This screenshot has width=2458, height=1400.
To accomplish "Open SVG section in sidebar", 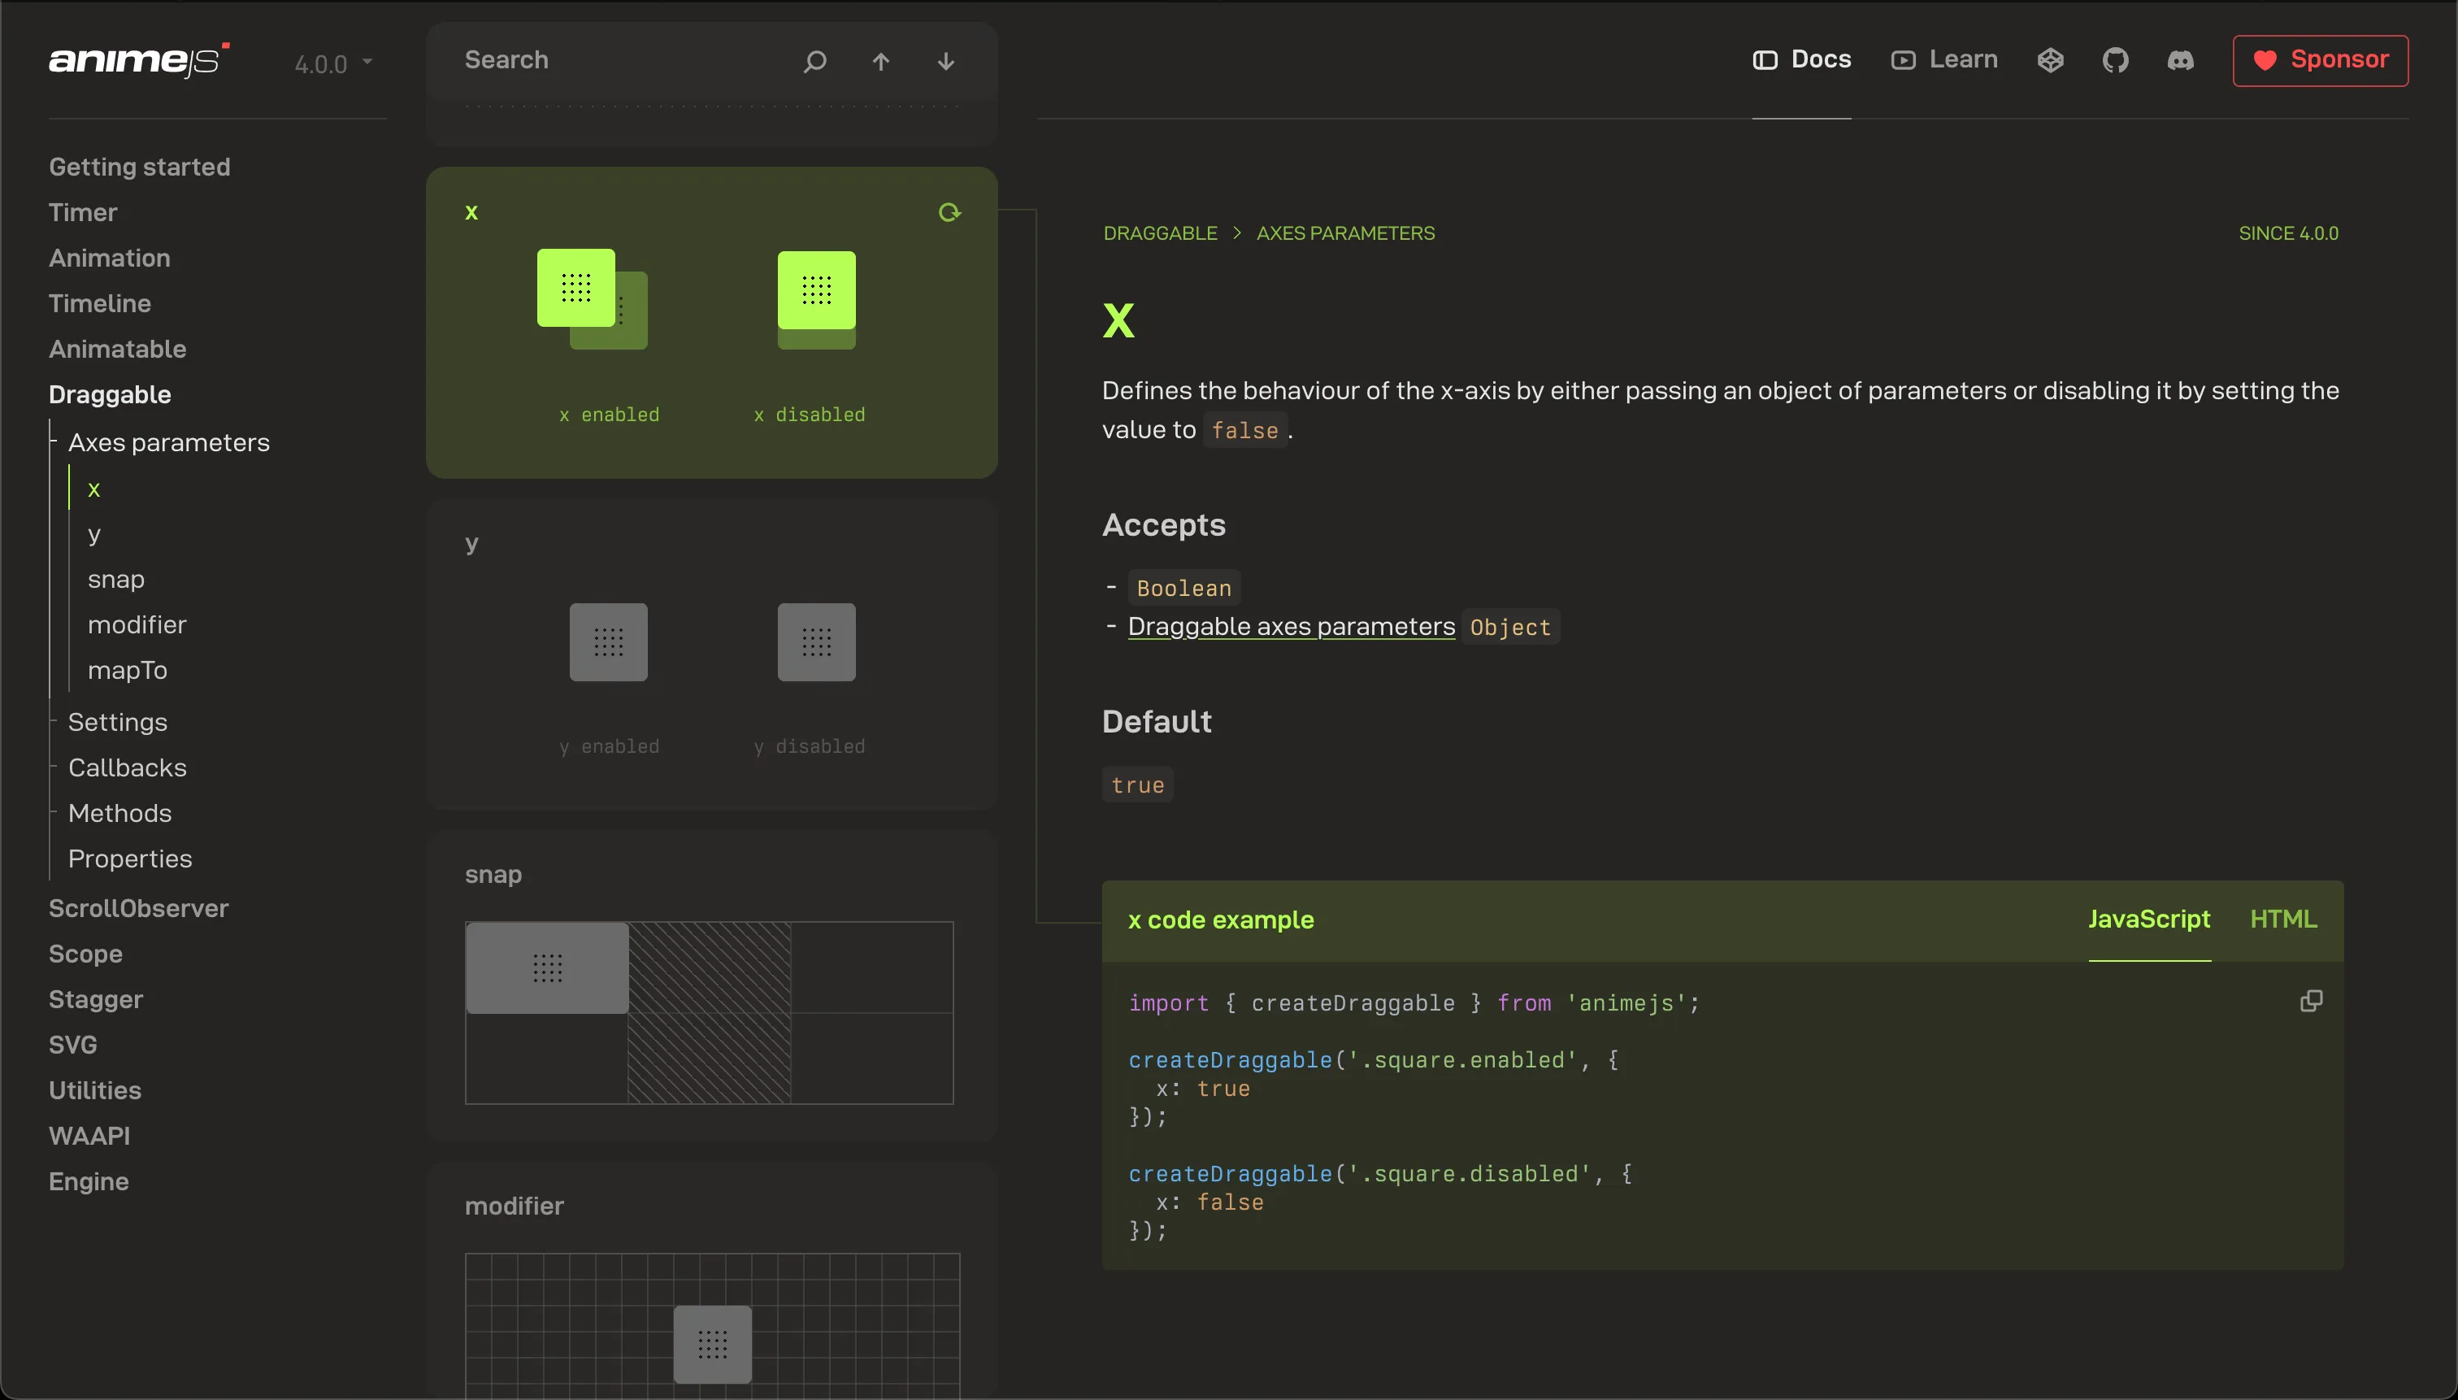I will (72, 1046).
